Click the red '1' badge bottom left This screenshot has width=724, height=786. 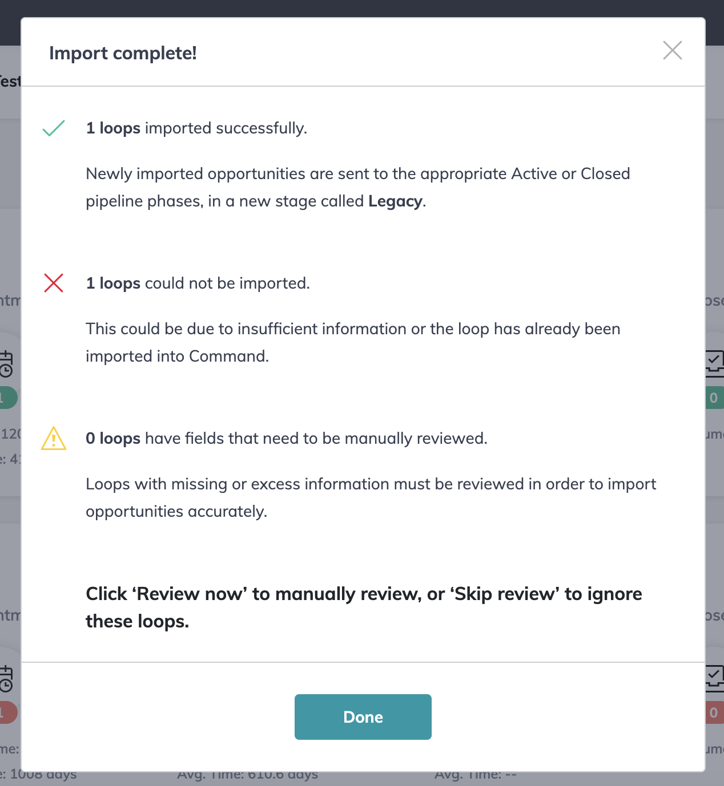coord(6,712)
